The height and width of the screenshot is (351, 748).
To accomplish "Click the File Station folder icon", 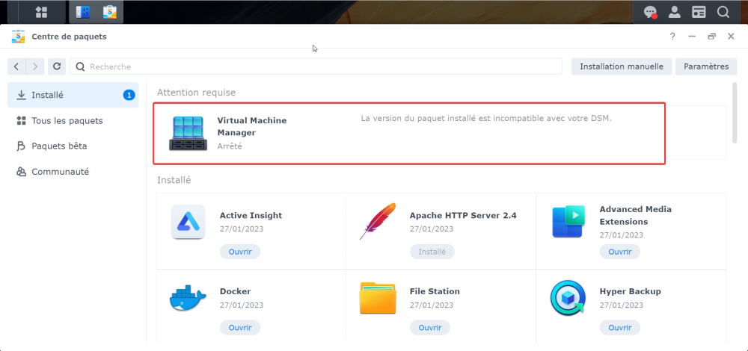I will (378, 298).
